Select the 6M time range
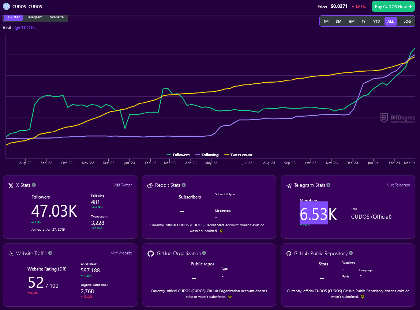Screen dimensions: 420x310 [352, 22]
